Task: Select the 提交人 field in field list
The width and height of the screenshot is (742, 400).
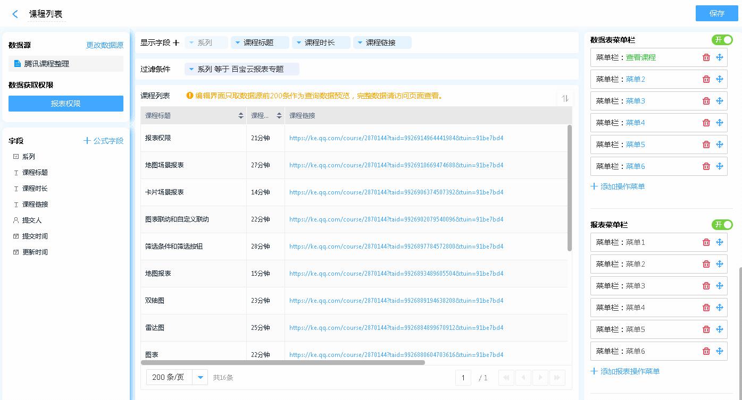Action: (x=31, y=220)
